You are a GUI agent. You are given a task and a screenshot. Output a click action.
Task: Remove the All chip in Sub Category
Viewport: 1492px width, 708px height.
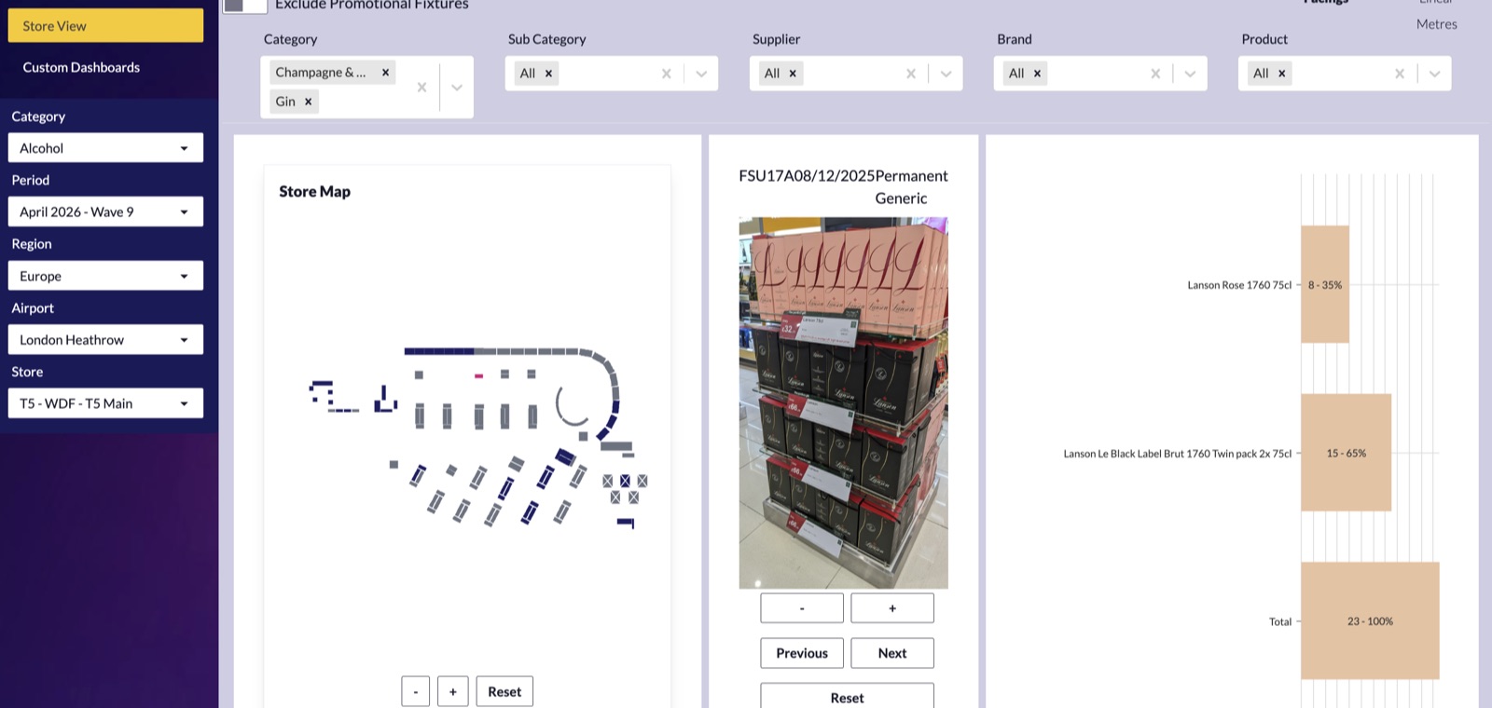(x=548, y=74)
